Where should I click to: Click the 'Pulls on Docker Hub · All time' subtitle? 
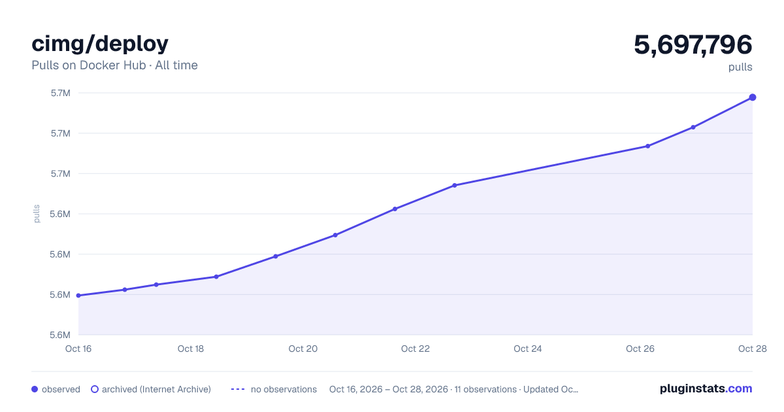[x=114, y=65]
